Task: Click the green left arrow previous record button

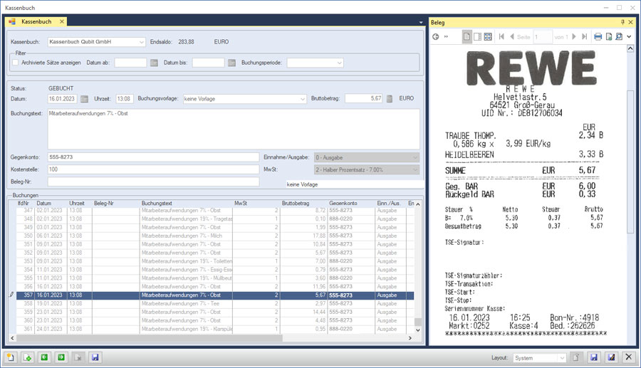Action: (x=44, y=357)
